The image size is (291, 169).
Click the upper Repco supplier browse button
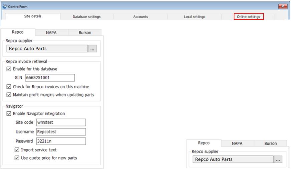pos(92,49)
